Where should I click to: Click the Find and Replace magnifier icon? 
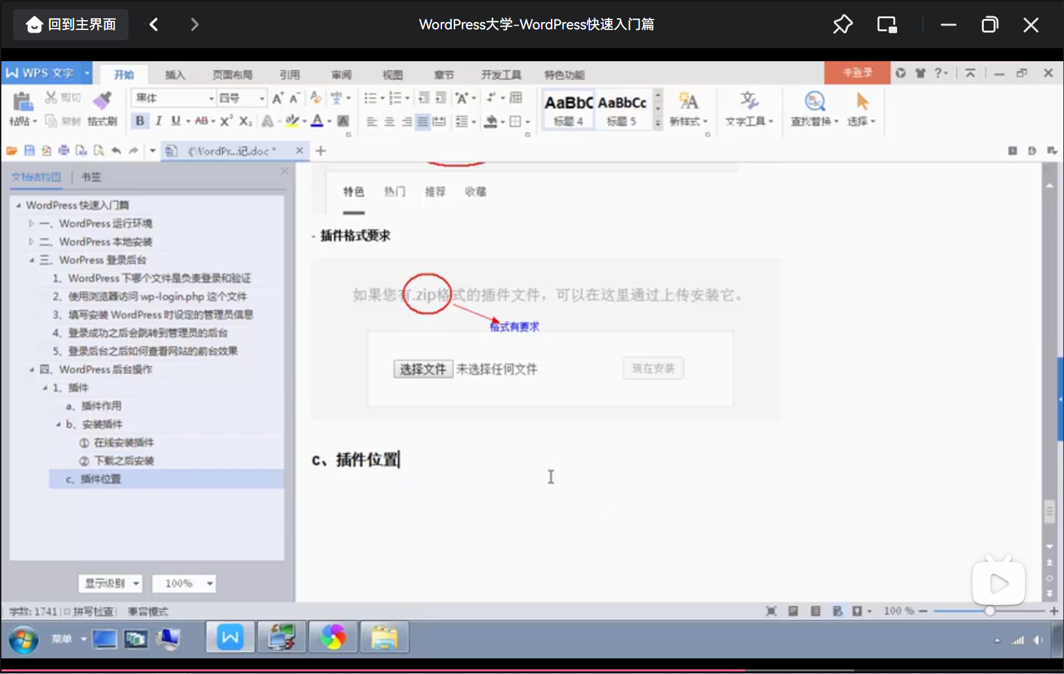pyautogui.click(x=815, y=102)
